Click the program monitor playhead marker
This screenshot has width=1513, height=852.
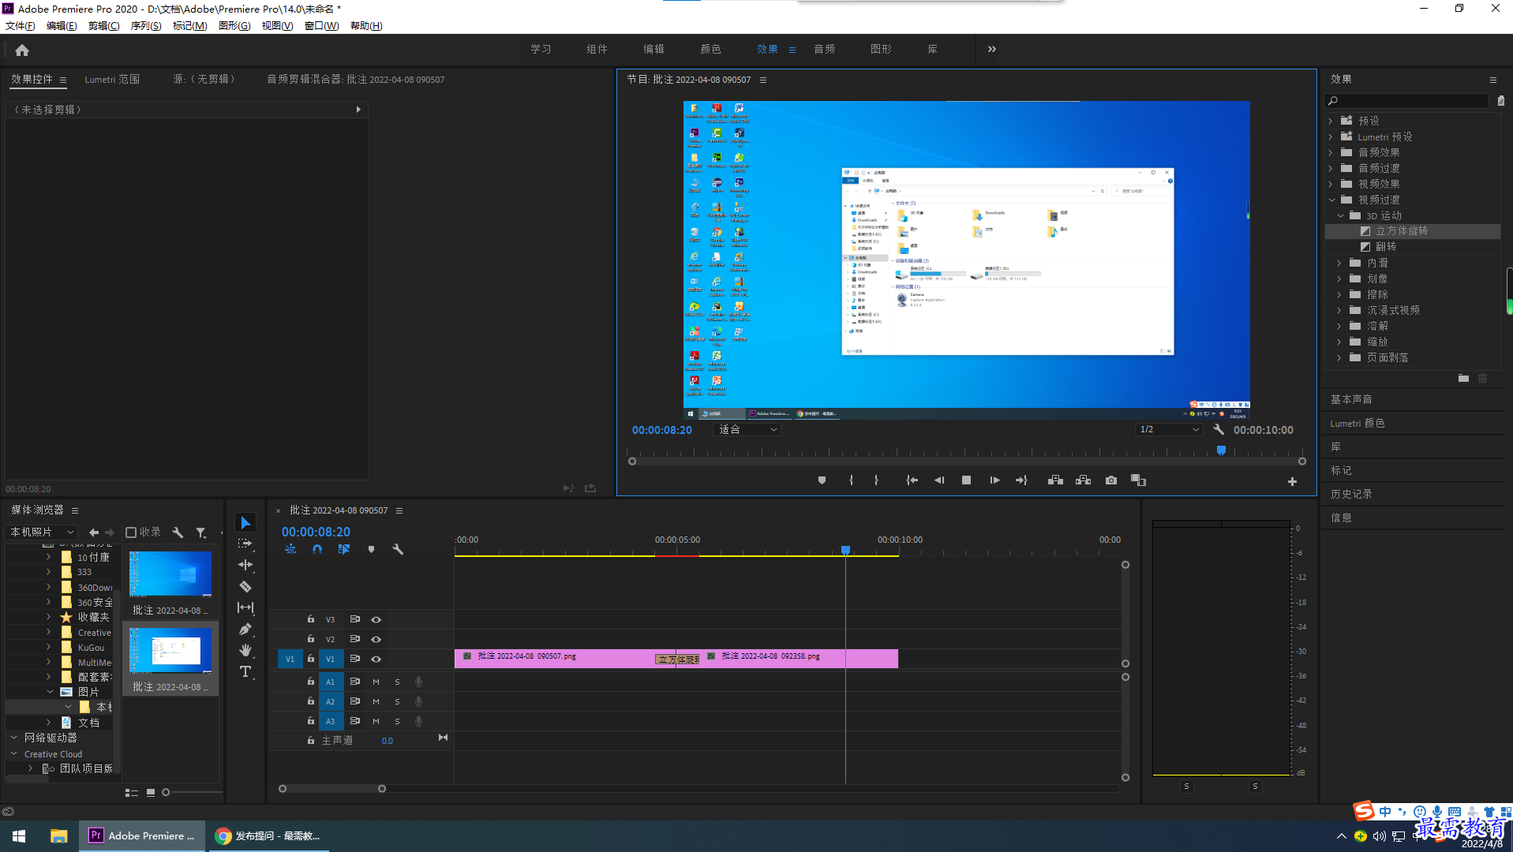coord(1221,450)
